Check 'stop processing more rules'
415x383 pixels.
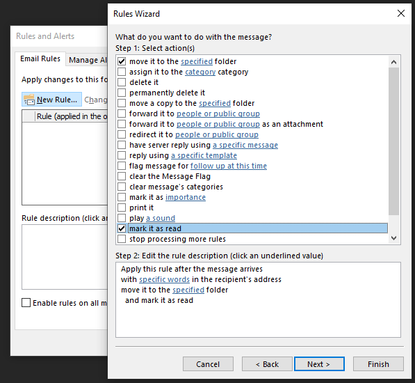(x=122, y=239)
